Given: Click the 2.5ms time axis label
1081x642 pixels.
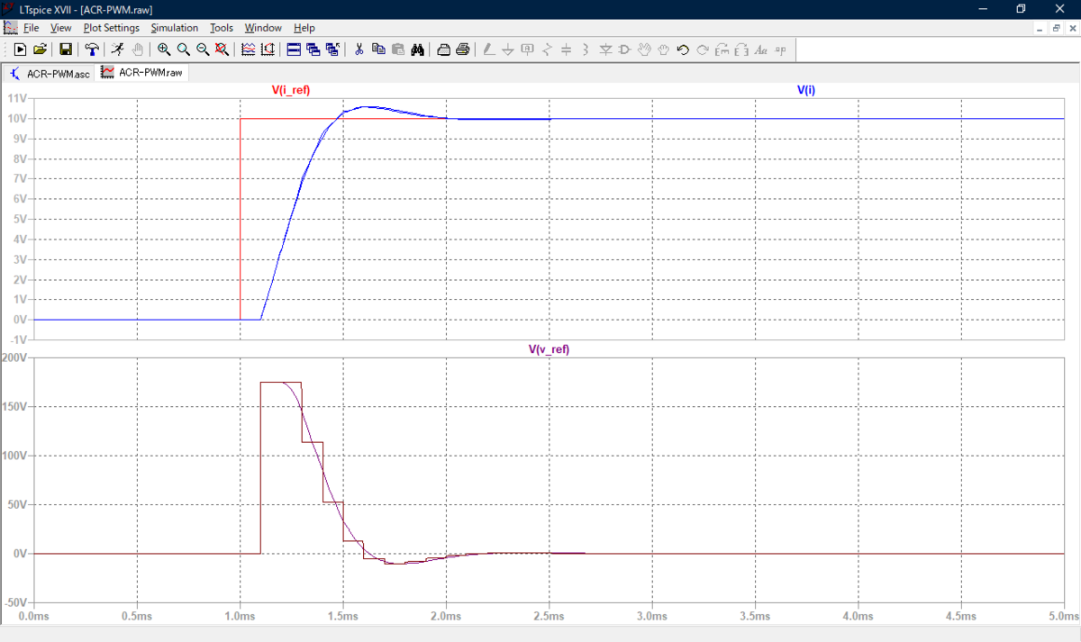Looking at the screenshot, I should pos(549,616).
